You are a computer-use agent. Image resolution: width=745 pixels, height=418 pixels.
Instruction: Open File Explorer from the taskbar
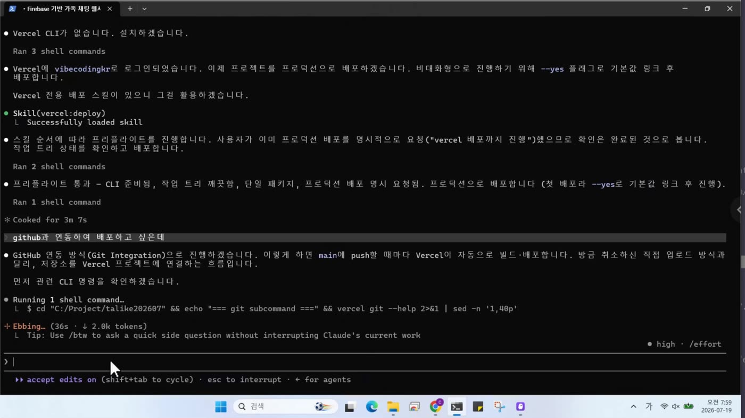pyautogui.click(x=393, y=407)
